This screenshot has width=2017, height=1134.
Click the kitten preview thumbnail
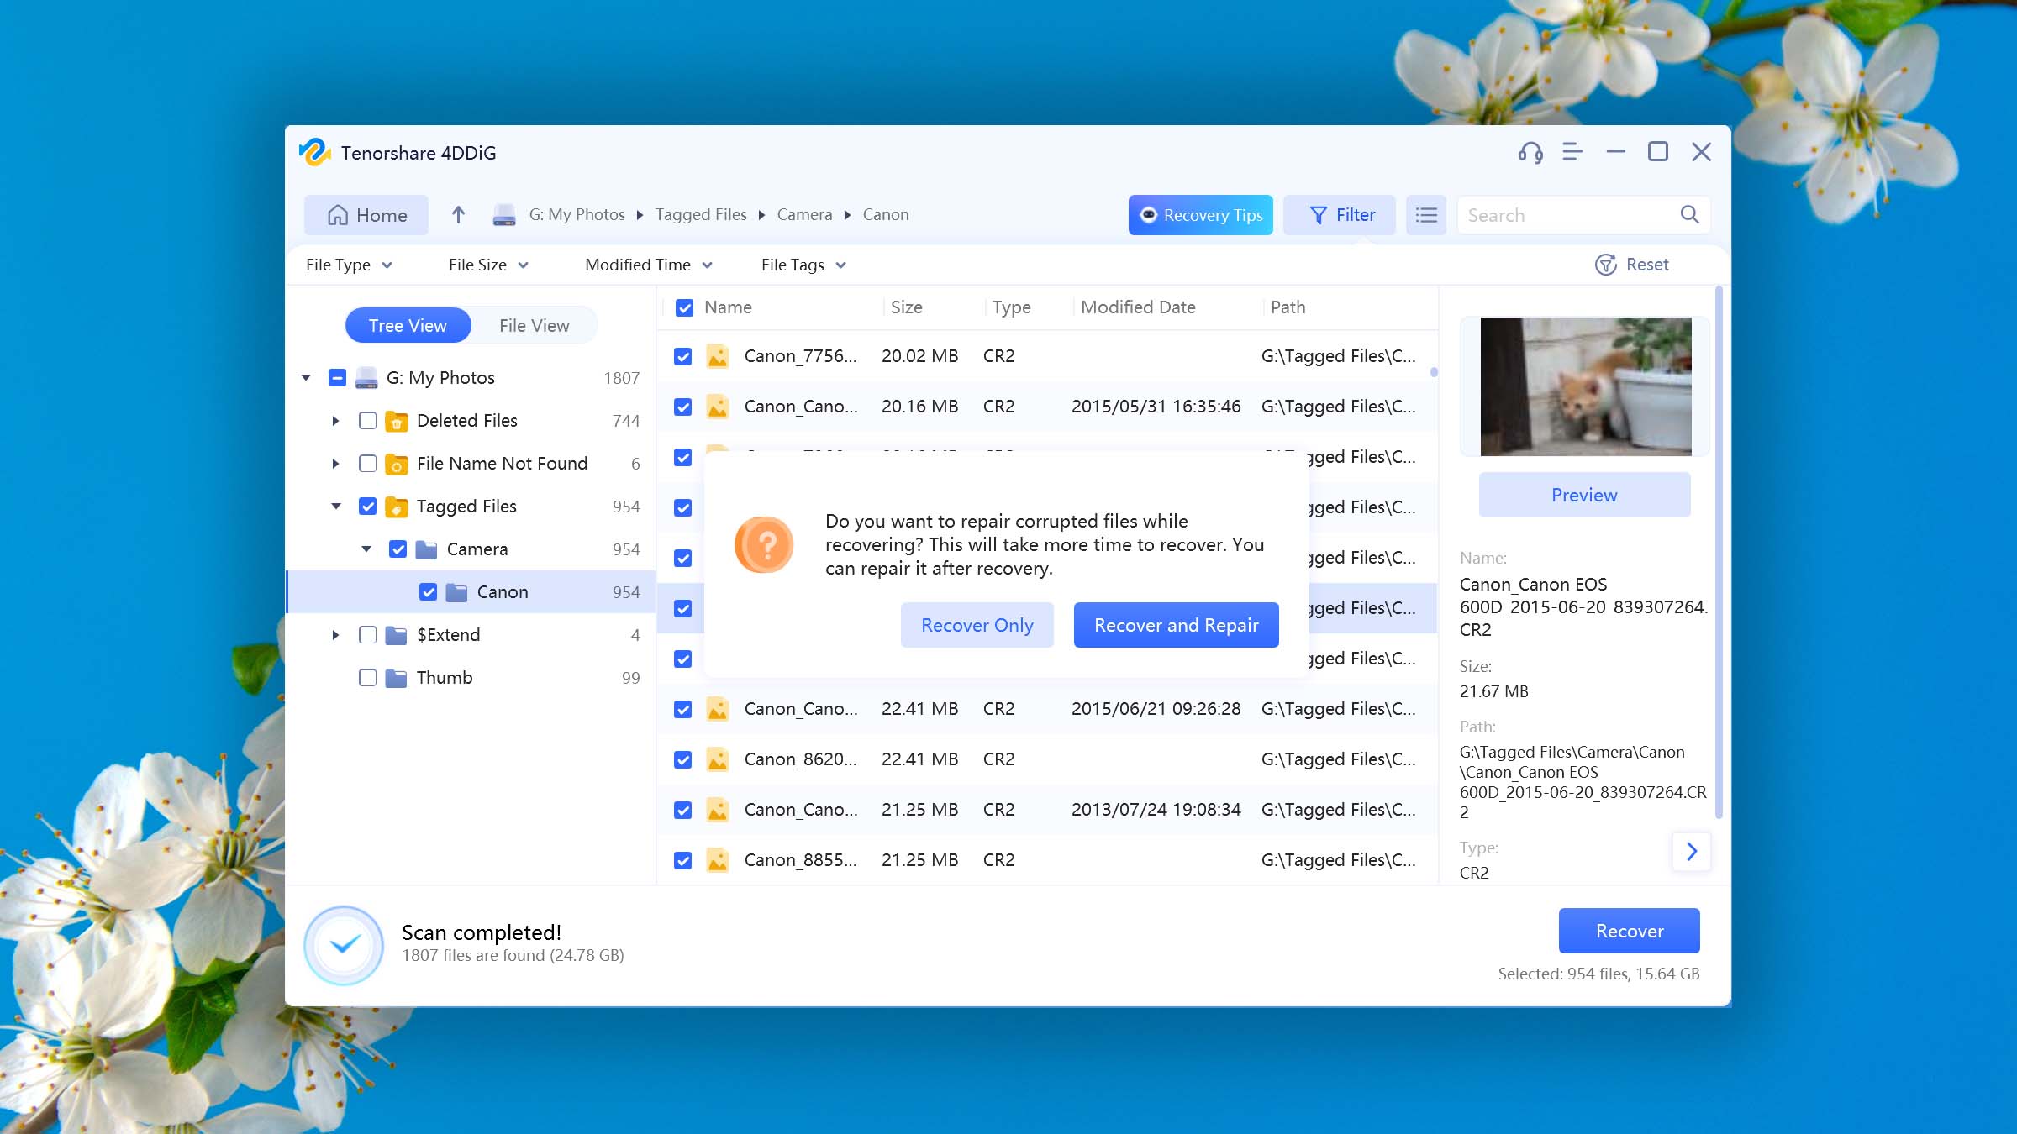[x=1585, y=386]
